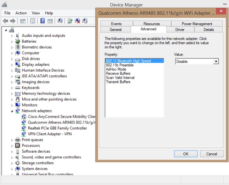Click the OK button
Image resolution: width=229 pixels, height=185 pixels.
[x=186, y=154]
